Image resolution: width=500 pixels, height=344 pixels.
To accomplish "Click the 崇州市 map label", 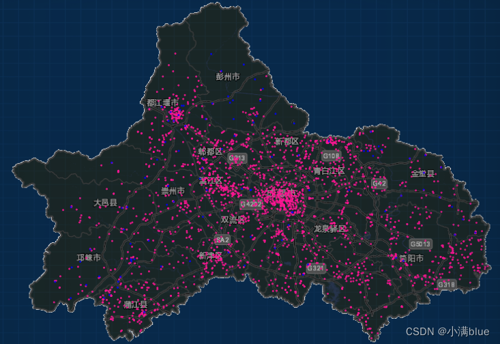I will [x=173, y=191].
